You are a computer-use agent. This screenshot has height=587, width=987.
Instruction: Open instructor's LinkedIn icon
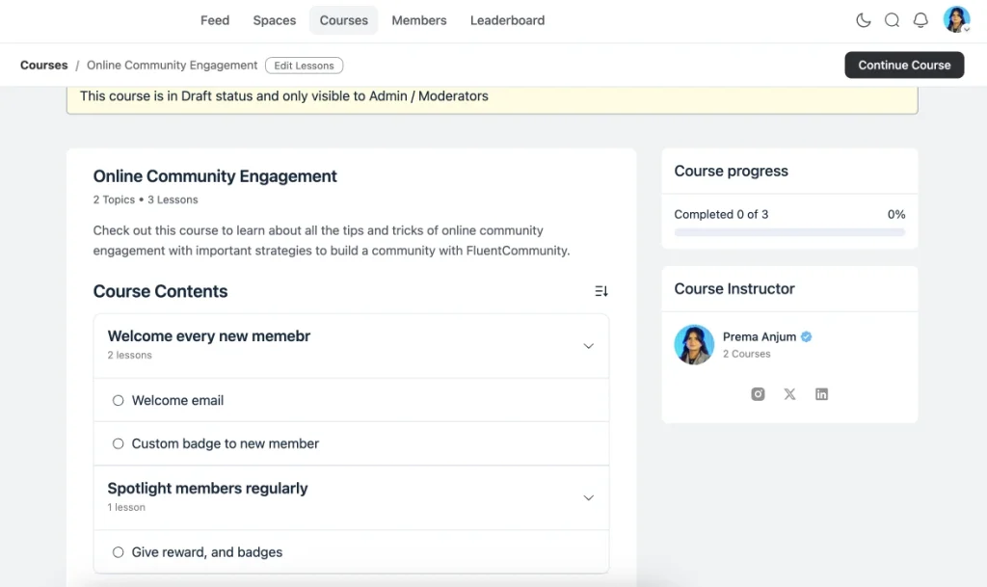click(x=821, y=394)
